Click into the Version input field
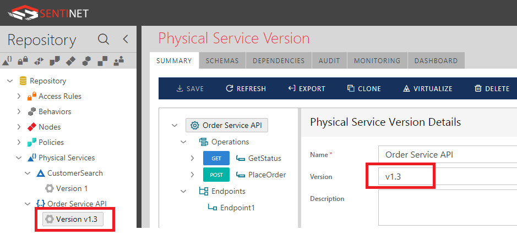 (448, 176)
